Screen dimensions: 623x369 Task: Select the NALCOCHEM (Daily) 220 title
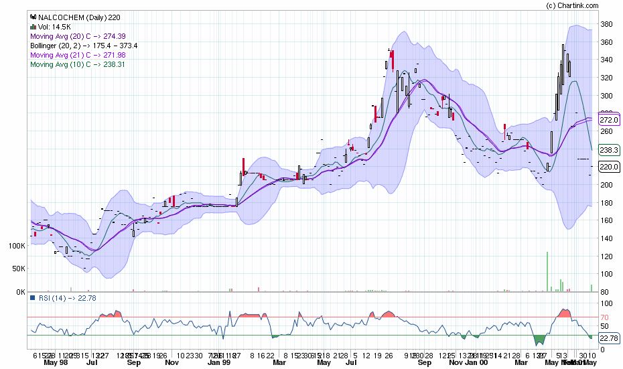(x=79, y=17)
